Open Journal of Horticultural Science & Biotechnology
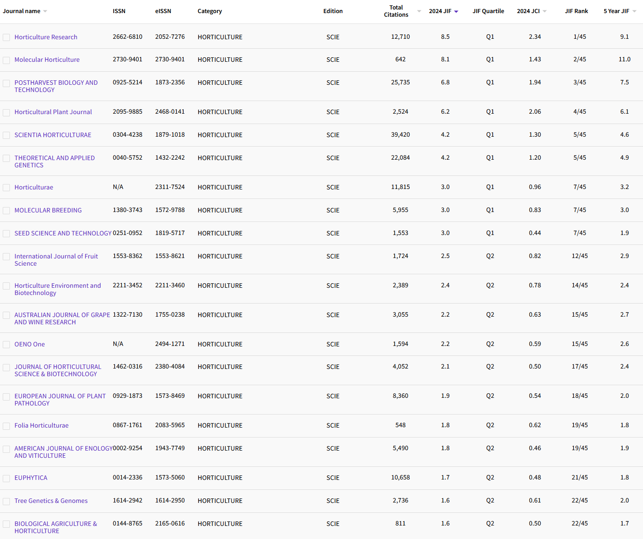This screenshot has width=643, height=539. [x=58, y=370]
